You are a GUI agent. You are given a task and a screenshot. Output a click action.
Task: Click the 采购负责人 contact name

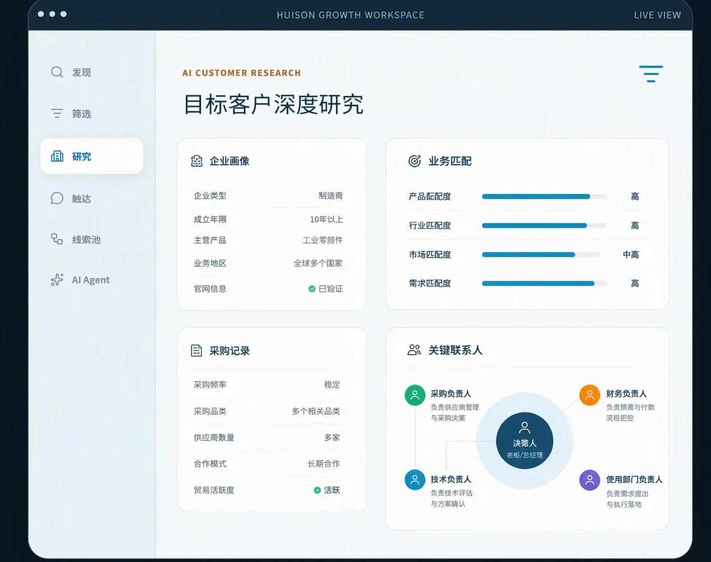(x=451, y=393)
